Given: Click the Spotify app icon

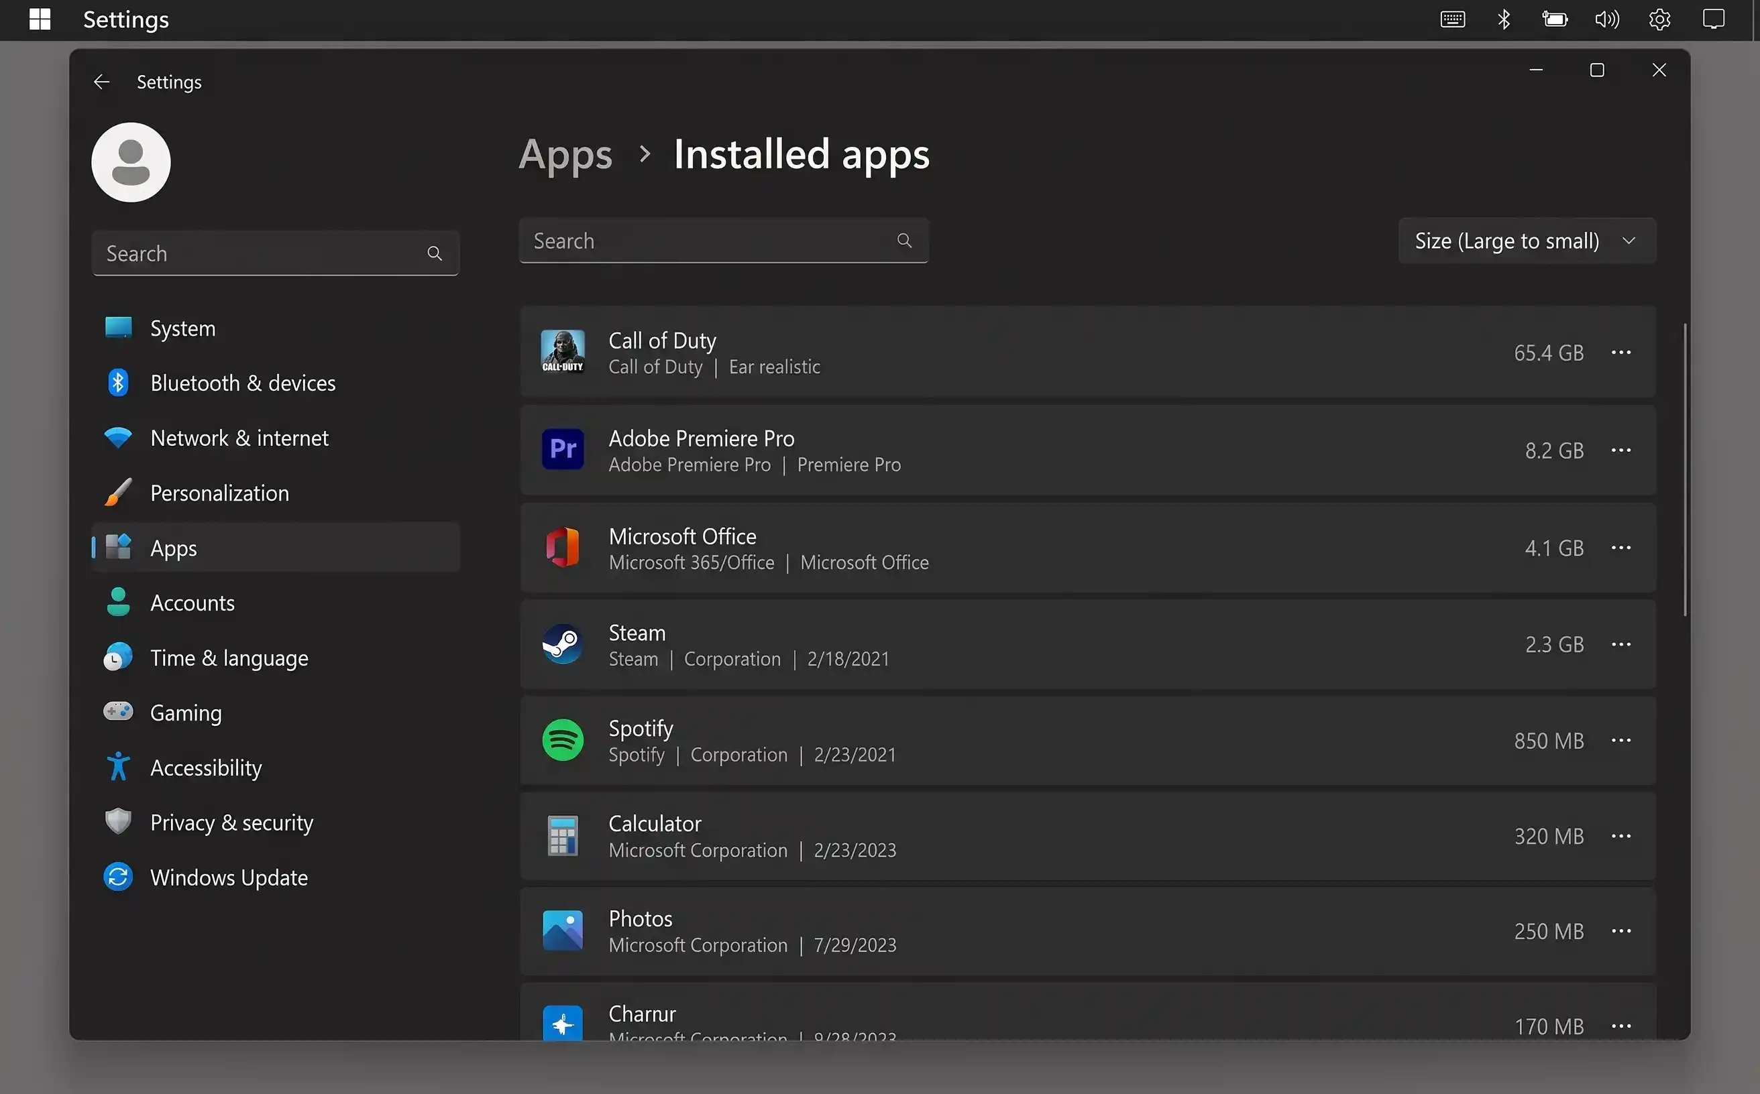Looking at the screenshot, I should [x=563, y=740].
